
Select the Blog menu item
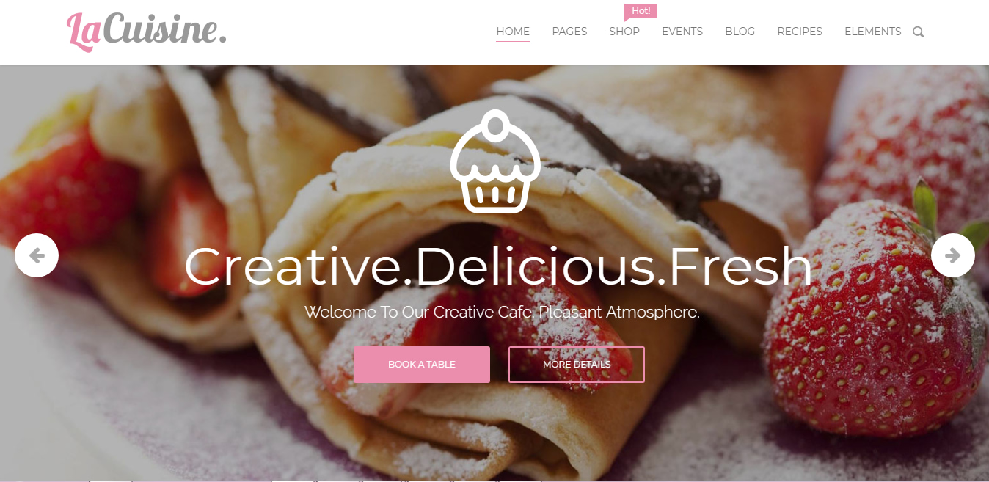(740, 32)
